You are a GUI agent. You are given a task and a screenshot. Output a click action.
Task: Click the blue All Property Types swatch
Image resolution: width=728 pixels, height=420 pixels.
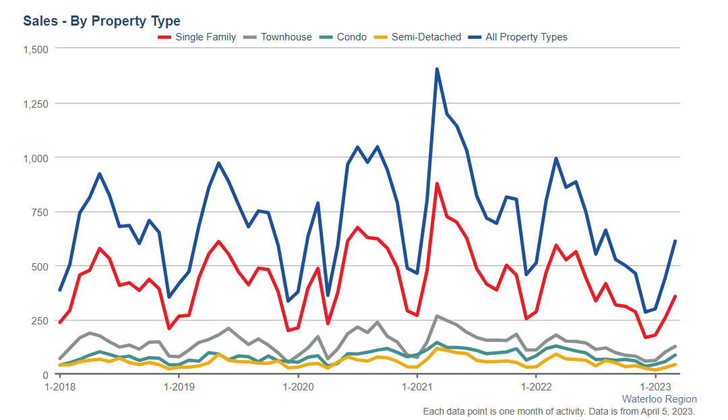pos(475,38)
